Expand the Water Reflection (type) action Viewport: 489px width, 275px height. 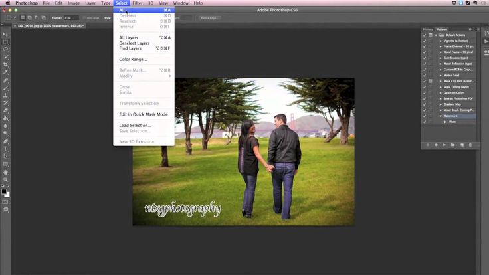440,64
